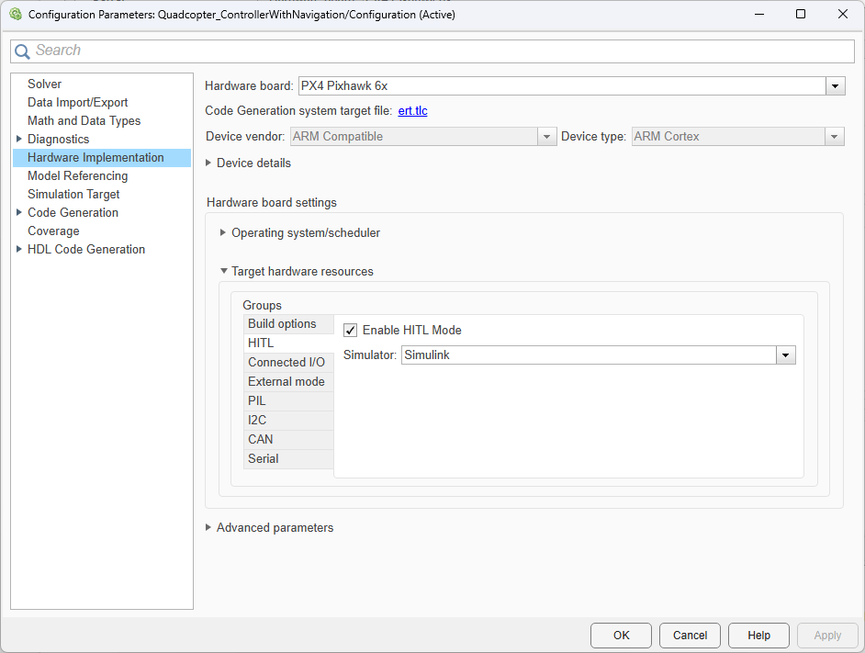Screen dimensions: 865x653
Task: Toggle the Enable HITL Mode checkbox
Action: tap(350, 330)
